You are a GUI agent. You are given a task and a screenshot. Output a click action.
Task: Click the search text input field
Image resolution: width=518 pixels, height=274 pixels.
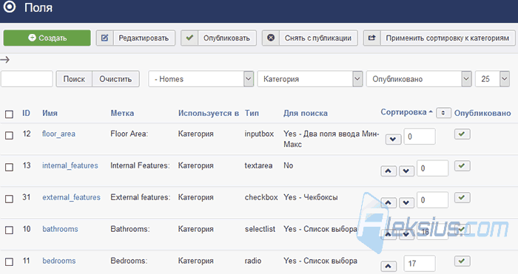(x=27, y=79)
